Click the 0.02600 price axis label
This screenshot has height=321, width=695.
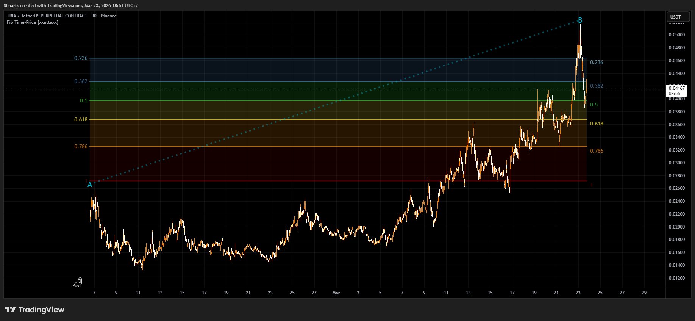tap(677, 188)
